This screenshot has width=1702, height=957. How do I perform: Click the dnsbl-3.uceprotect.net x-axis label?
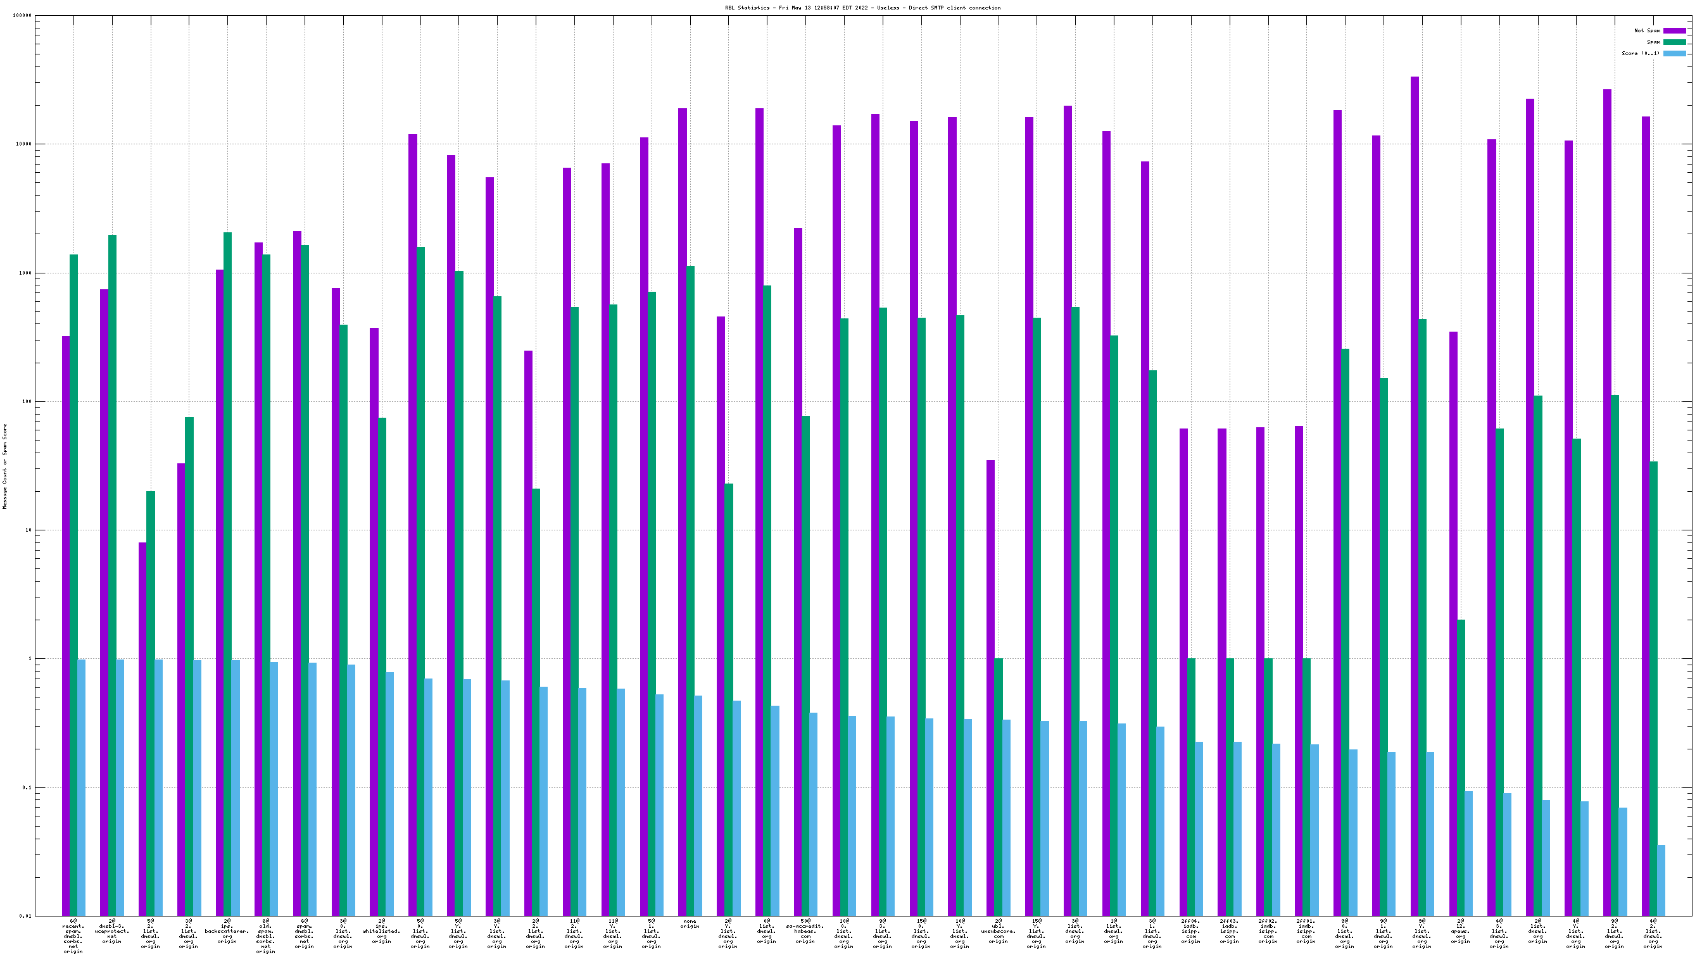tap(111, 931)
